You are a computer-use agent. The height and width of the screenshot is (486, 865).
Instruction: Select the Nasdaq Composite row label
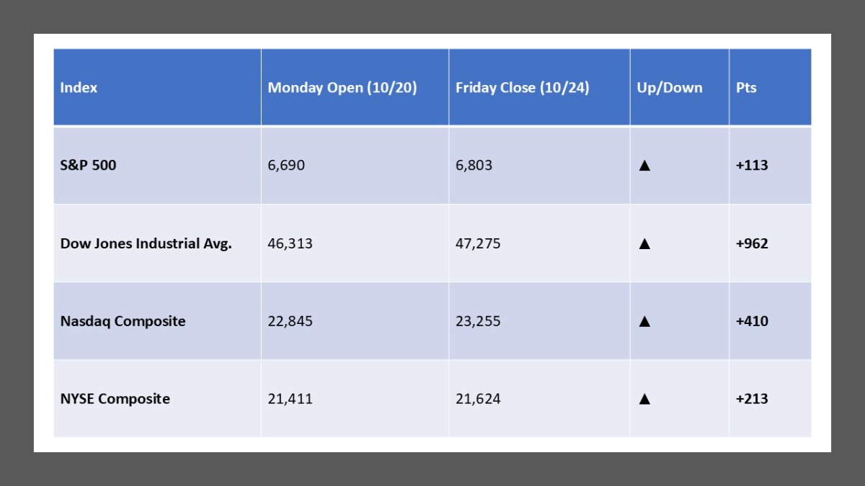[x=123, y=321]
